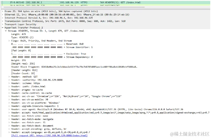Expand the Flags: 0x25 row
The image size is (211, 138).
click(9, 41)
